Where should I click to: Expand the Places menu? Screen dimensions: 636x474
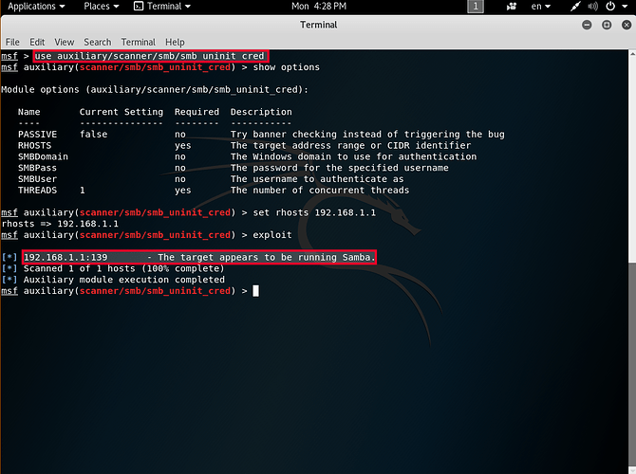(101, 7)
